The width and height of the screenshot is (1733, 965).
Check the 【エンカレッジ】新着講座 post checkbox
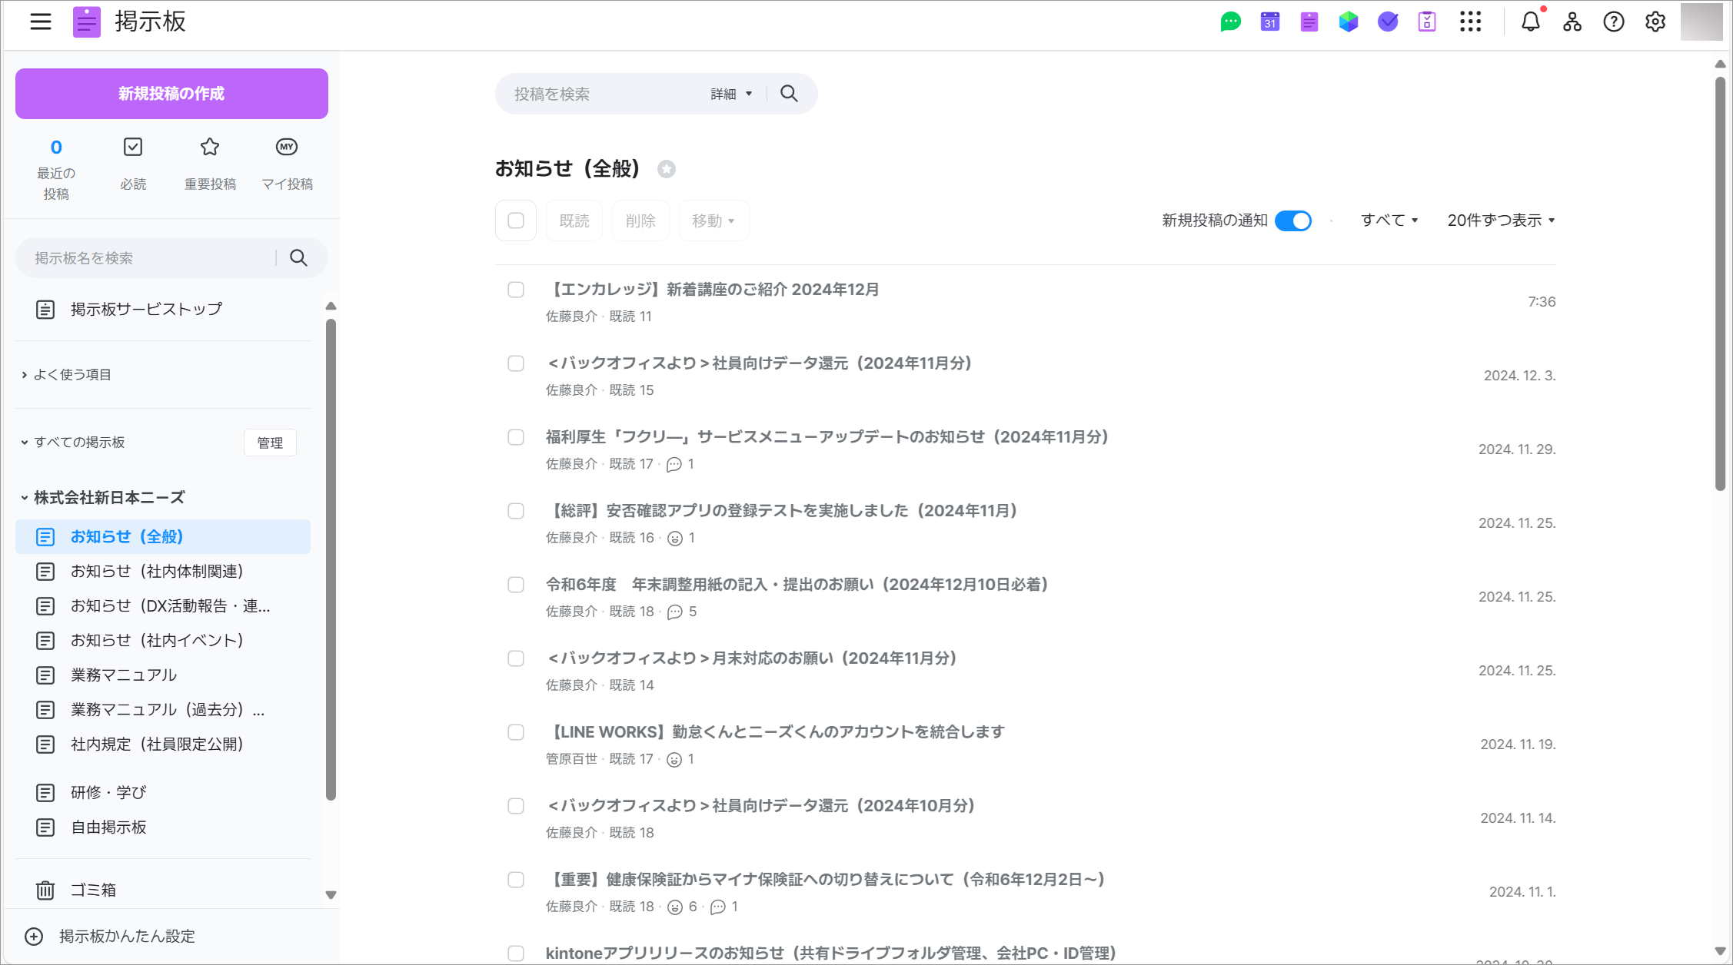[516, 290]
